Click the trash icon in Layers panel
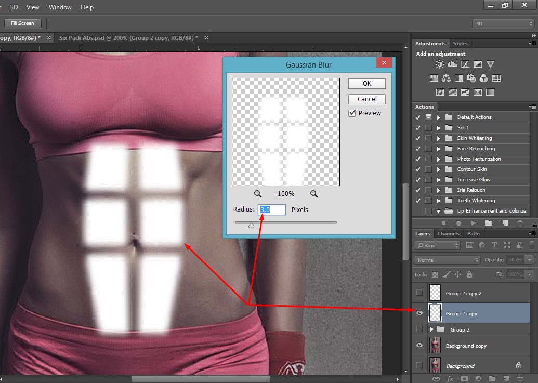The width and height of the screenshot is (538, 383). (520, 379)
